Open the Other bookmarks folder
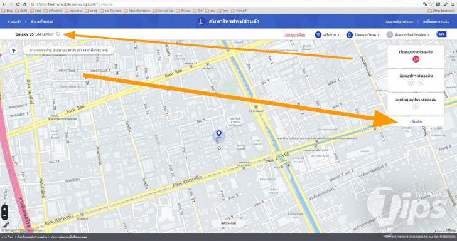457x241 pixels. [441, 11]
